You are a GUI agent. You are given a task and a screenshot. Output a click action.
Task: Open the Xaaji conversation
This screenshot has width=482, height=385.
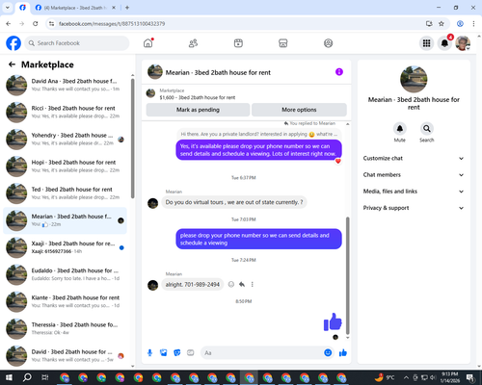[66, 247]
